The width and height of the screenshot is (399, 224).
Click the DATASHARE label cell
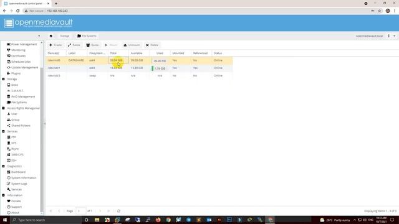point(76,60)
